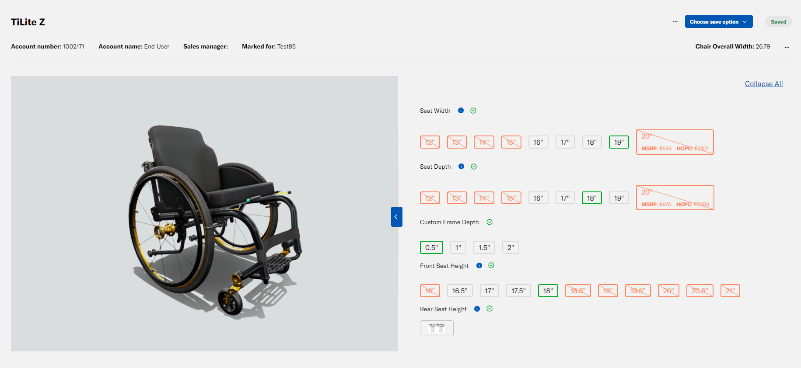Open the Rear Seat Height chart thumbnail
This screenshot has width=801, height=368.
coord(437,328)
